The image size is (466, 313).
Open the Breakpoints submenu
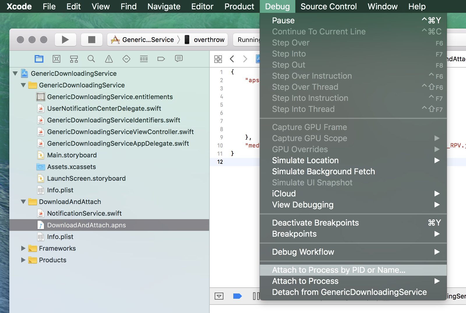[353, 234]
